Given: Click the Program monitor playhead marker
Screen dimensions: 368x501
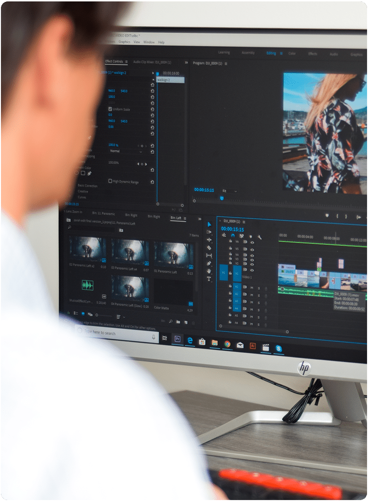Looking at the screenshot, I should (x=222, y=198).
